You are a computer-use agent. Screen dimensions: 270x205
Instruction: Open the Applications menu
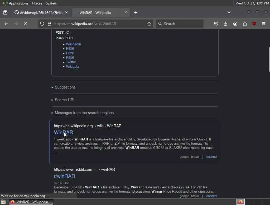pos(19,3)
